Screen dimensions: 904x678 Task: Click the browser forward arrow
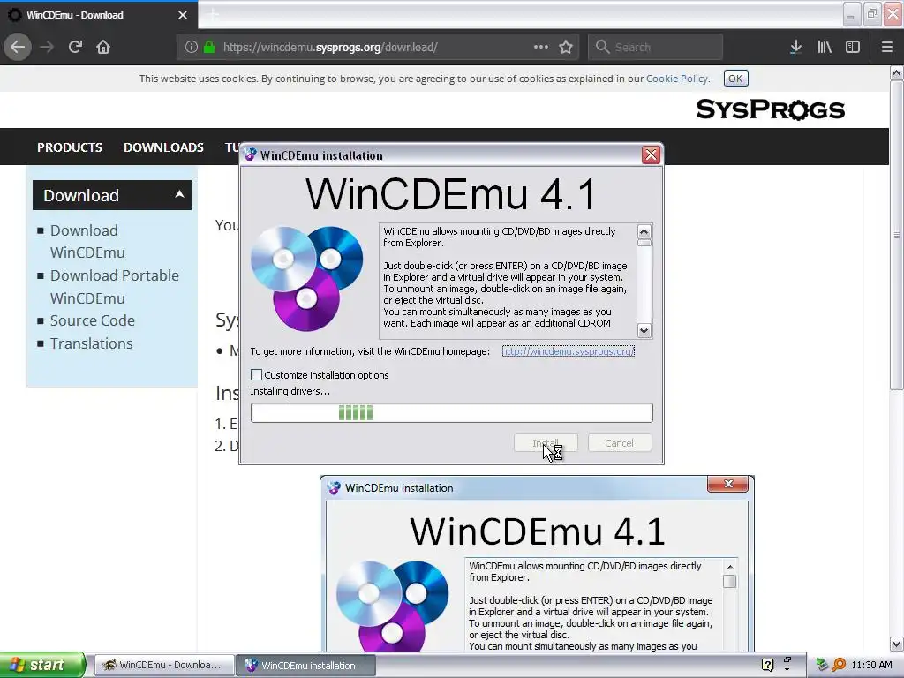(x=47, y=48)
